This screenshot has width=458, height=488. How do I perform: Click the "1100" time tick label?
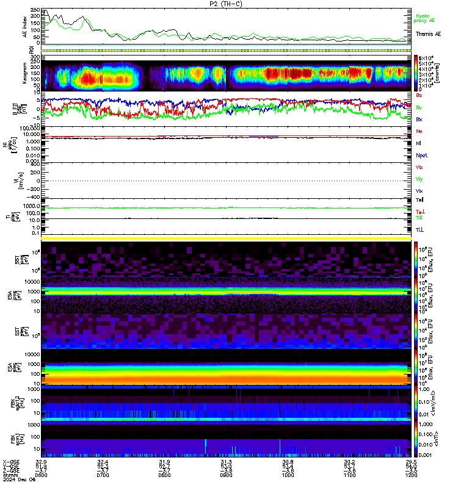[349, 475]
